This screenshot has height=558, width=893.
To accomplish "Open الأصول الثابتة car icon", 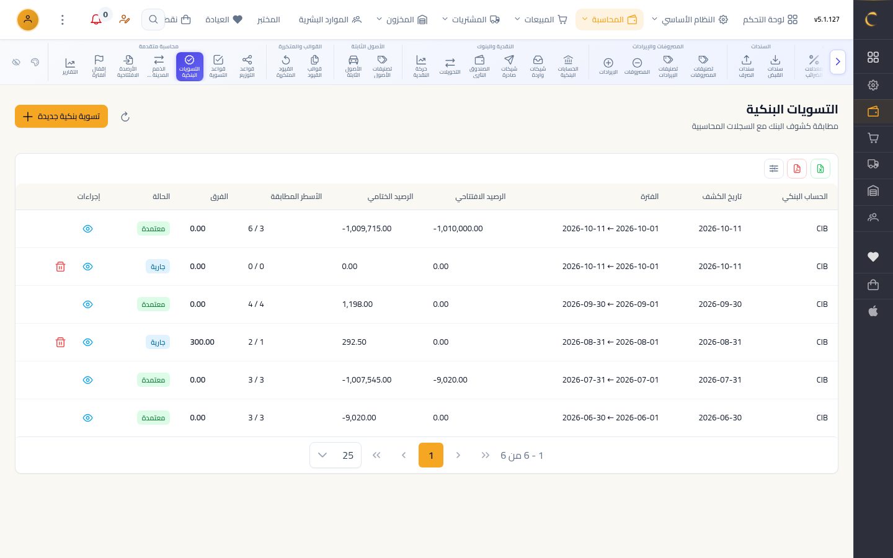I will 353,66.
